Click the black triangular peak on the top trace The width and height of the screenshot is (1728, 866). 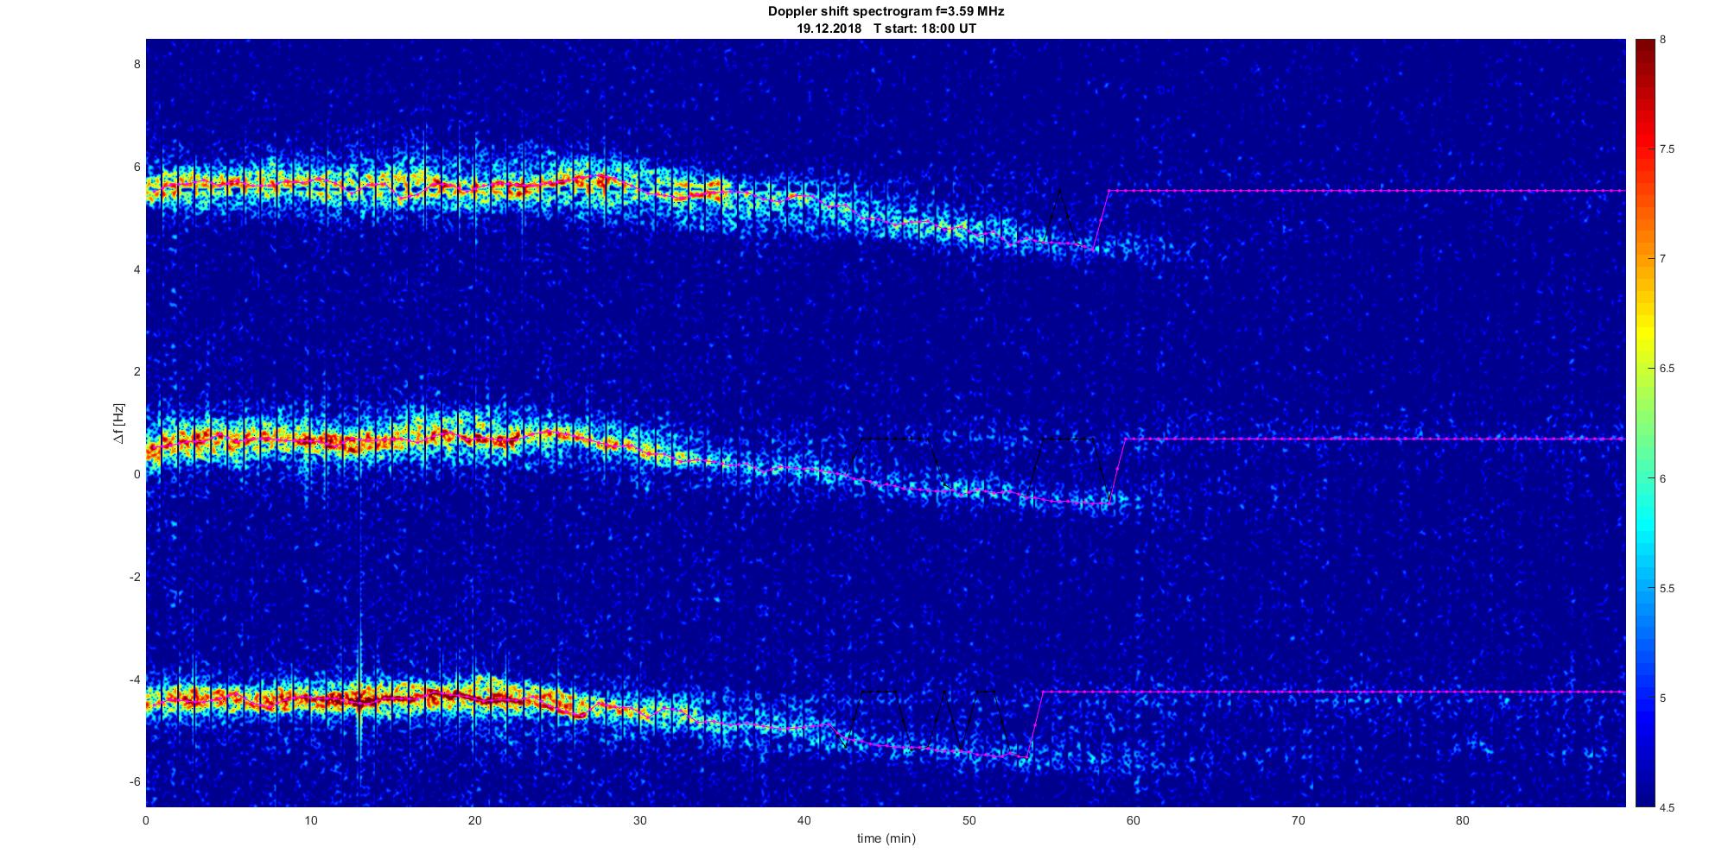click(1059, 192)
